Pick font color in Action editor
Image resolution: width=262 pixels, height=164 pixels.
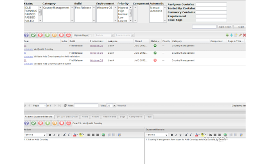75,135
